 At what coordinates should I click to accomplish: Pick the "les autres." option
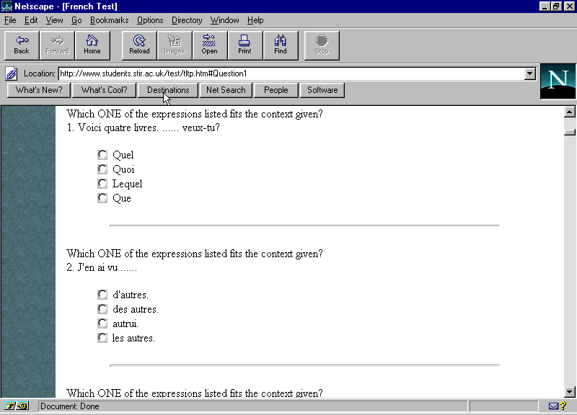(x=102, y=338)
